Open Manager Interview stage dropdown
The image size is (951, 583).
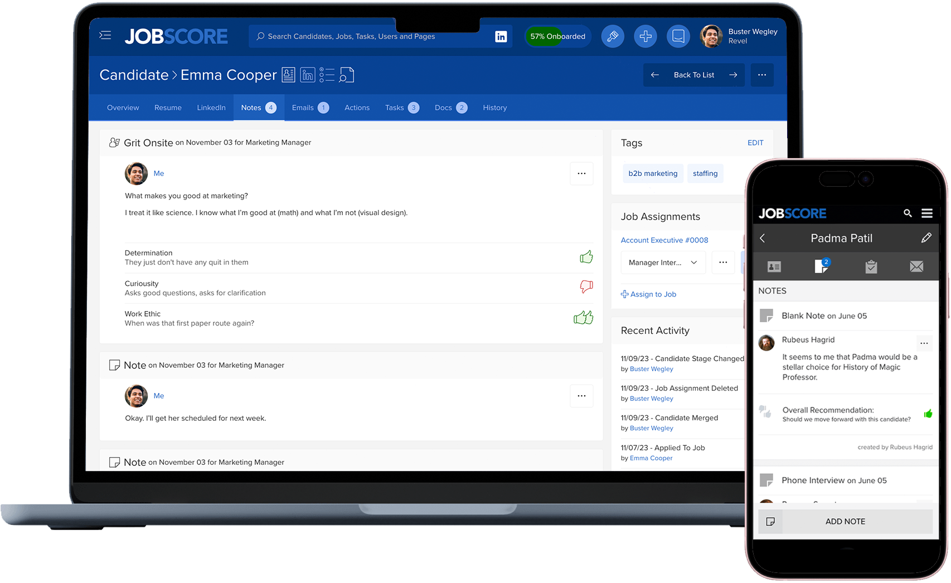click(663, 263)
